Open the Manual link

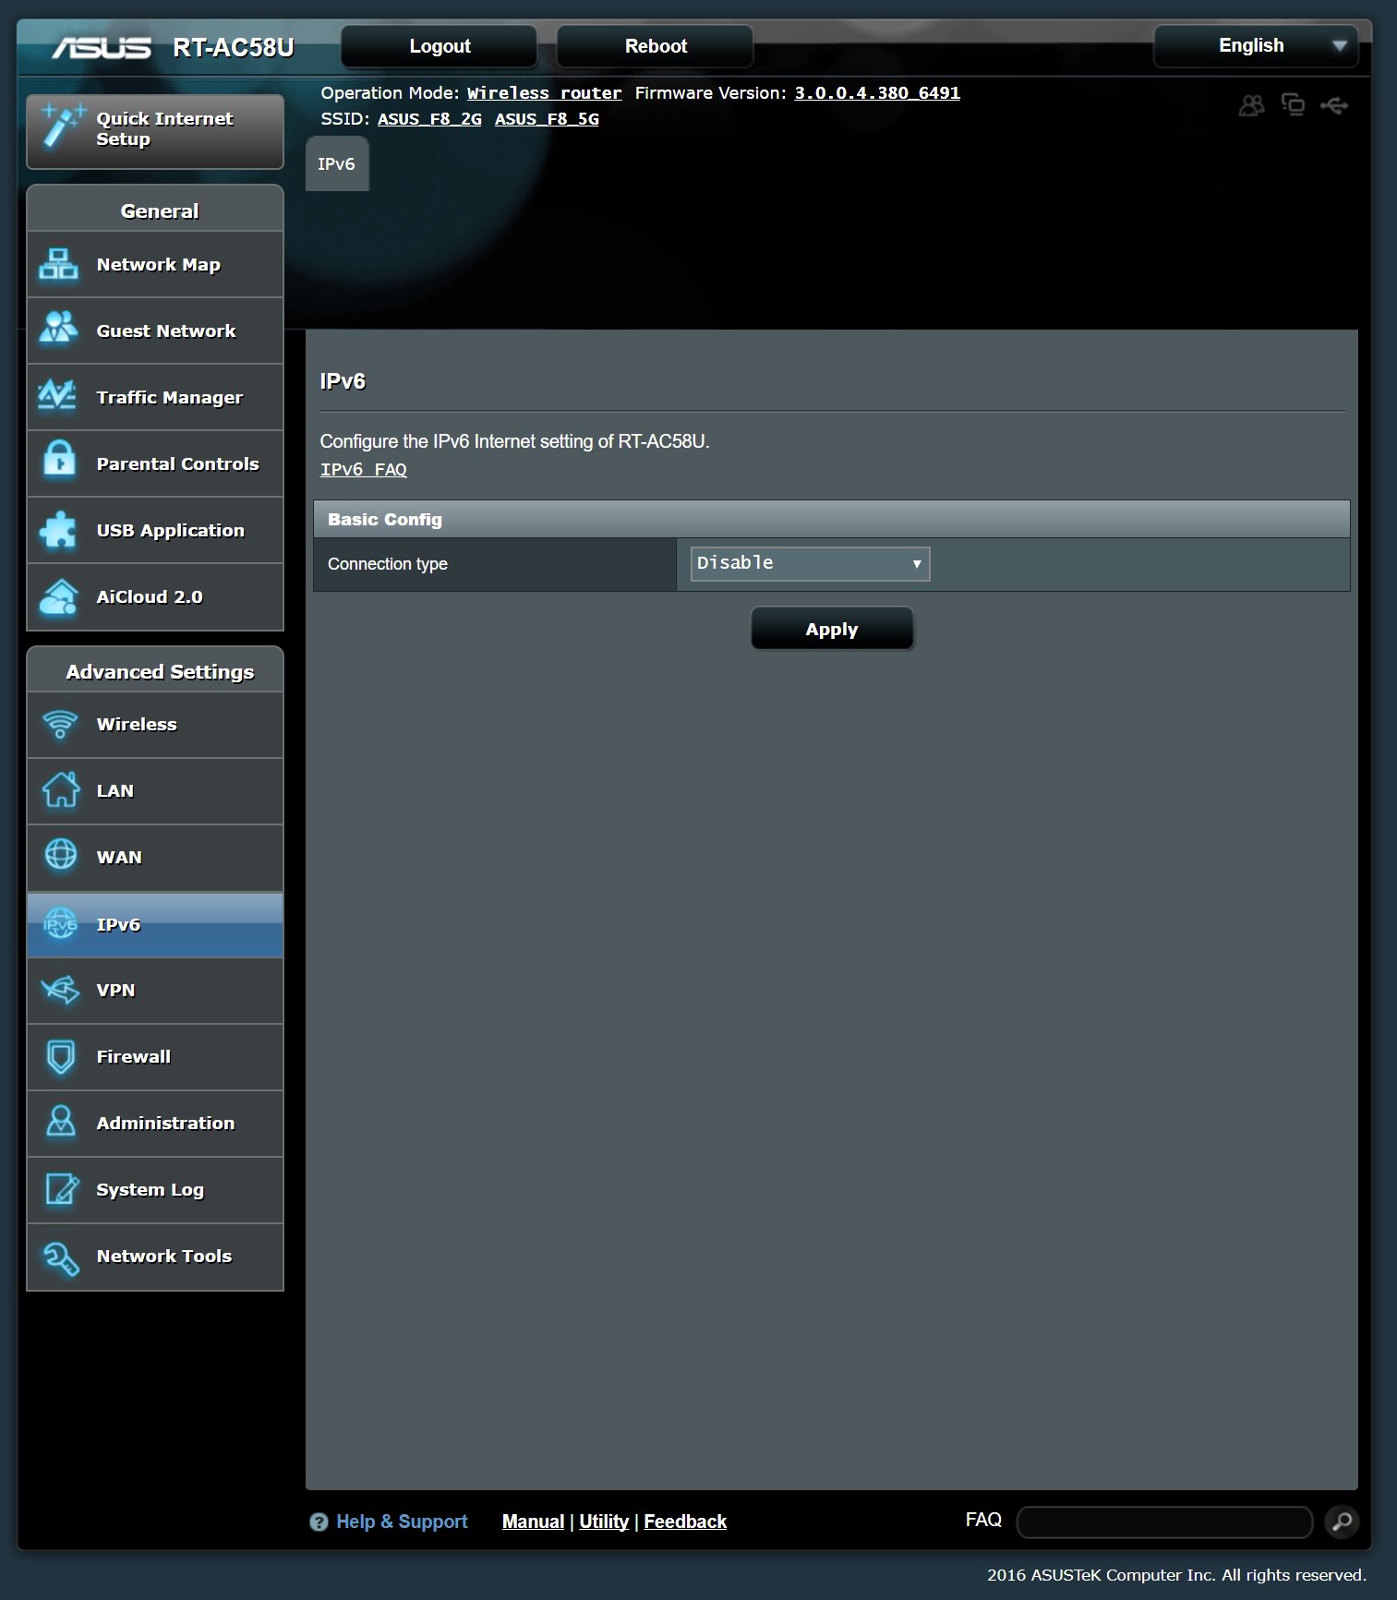coord(533,1522)
